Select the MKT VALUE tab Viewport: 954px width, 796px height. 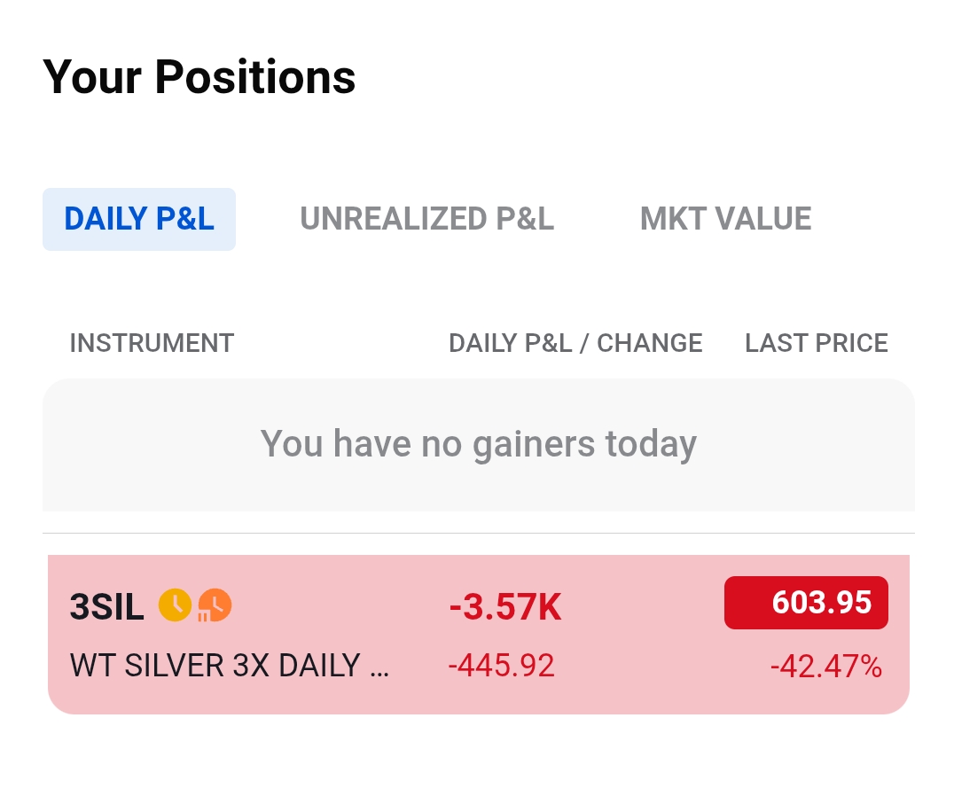pyautogui.click(x=725, y=219)
